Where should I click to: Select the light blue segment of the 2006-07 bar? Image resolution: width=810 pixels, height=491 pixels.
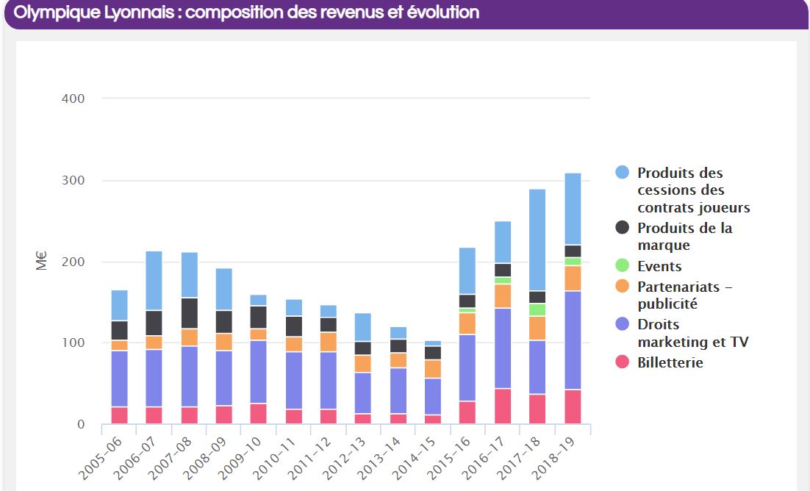point(154,281)
